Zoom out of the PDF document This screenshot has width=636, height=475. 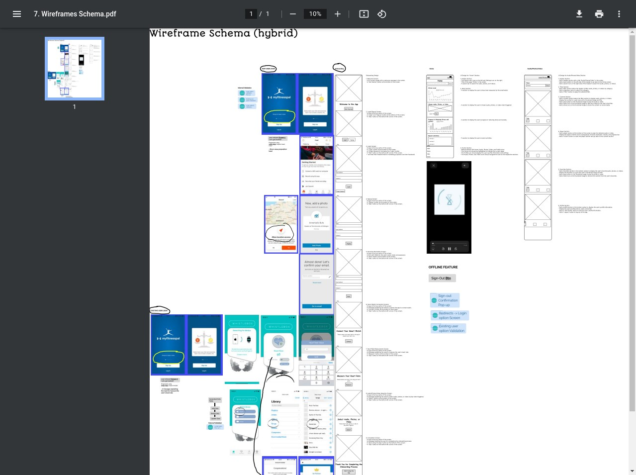pyautogui.click(x=293, y=14)
